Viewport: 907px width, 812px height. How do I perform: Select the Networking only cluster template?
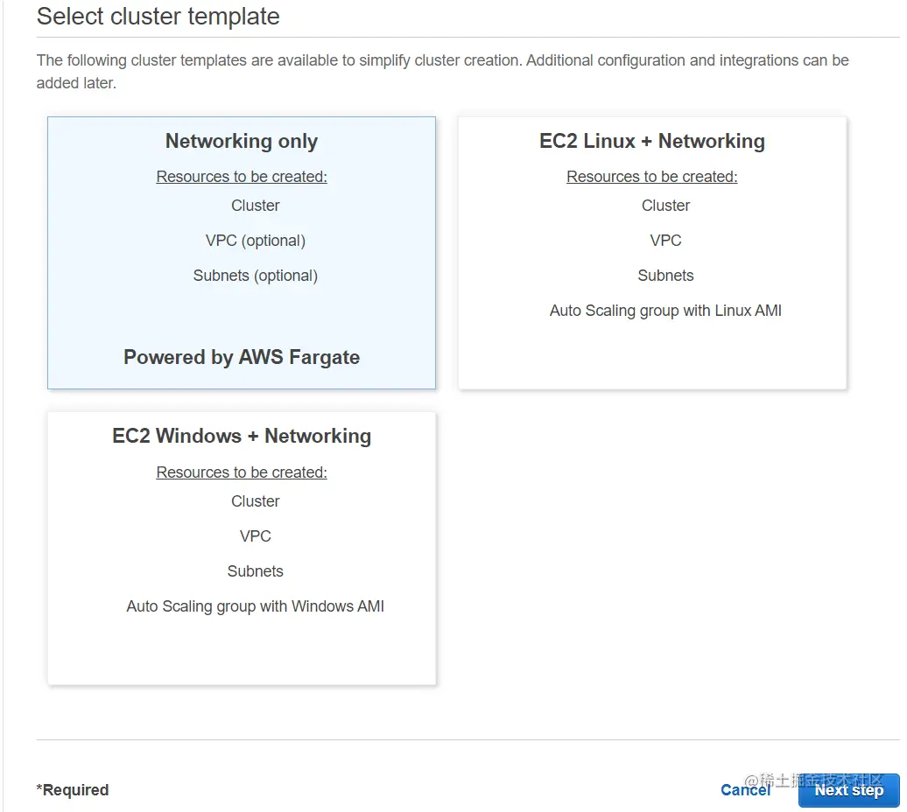[242, 142]
